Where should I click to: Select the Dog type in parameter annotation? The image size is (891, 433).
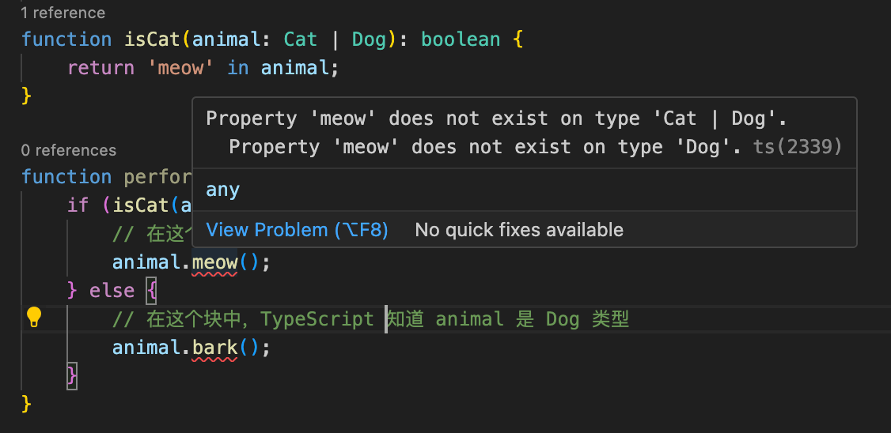tap(369, 40)
